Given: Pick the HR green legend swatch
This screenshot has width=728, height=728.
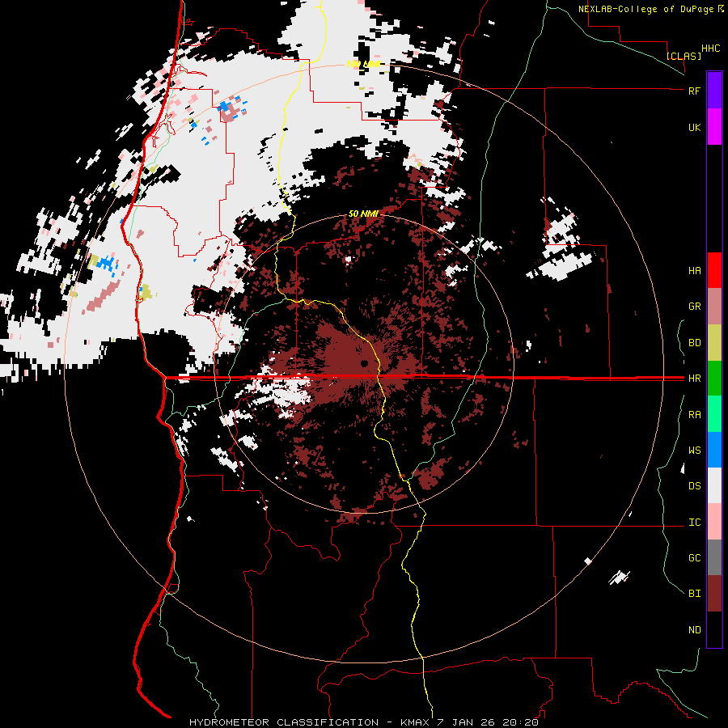Looking at the screenshot, I should point(714,379).
